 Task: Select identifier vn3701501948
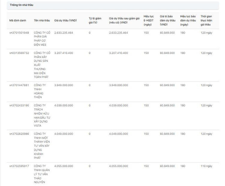tap(19, 33)
